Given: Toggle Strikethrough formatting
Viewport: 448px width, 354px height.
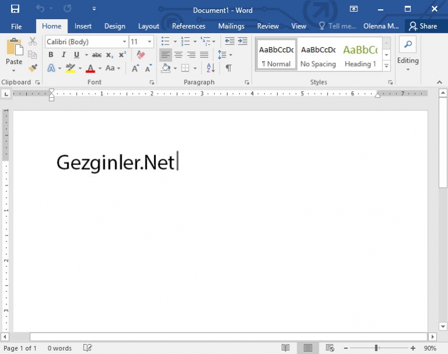Looking at the screenshot, I should pos(97,55).
